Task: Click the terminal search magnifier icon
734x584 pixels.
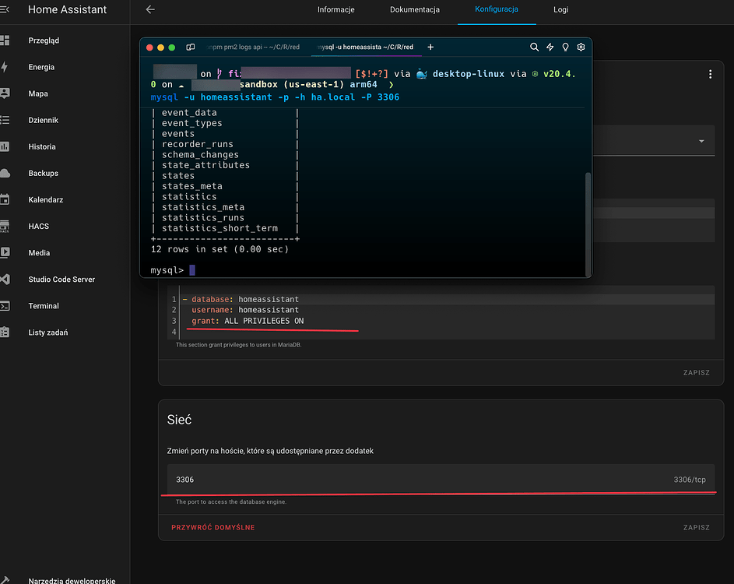Action: click(x=534, y=47)
